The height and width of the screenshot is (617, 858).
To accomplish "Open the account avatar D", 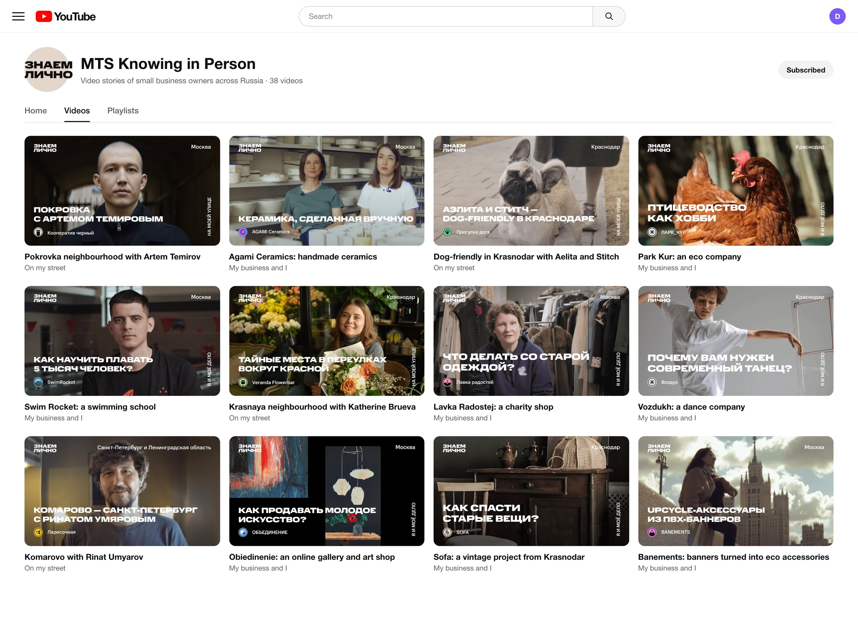I will click(x=837, y=16).
